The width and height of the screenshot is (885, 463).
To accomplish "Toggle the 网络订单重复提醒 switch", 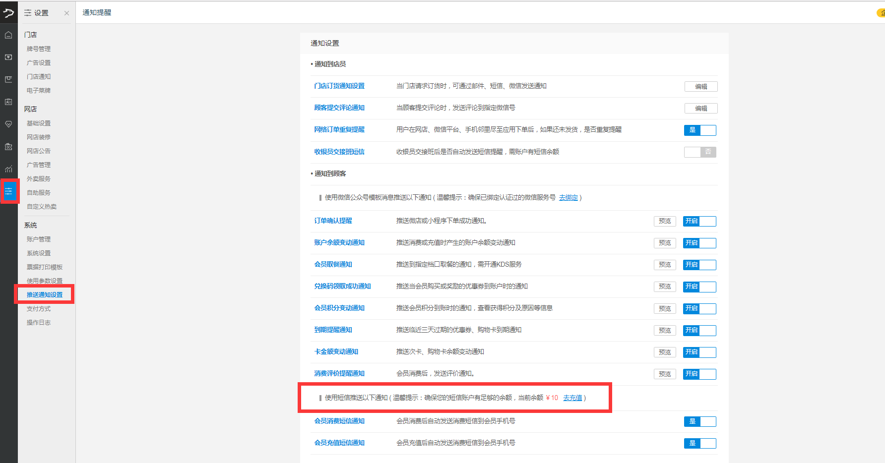I will (700, 130).
